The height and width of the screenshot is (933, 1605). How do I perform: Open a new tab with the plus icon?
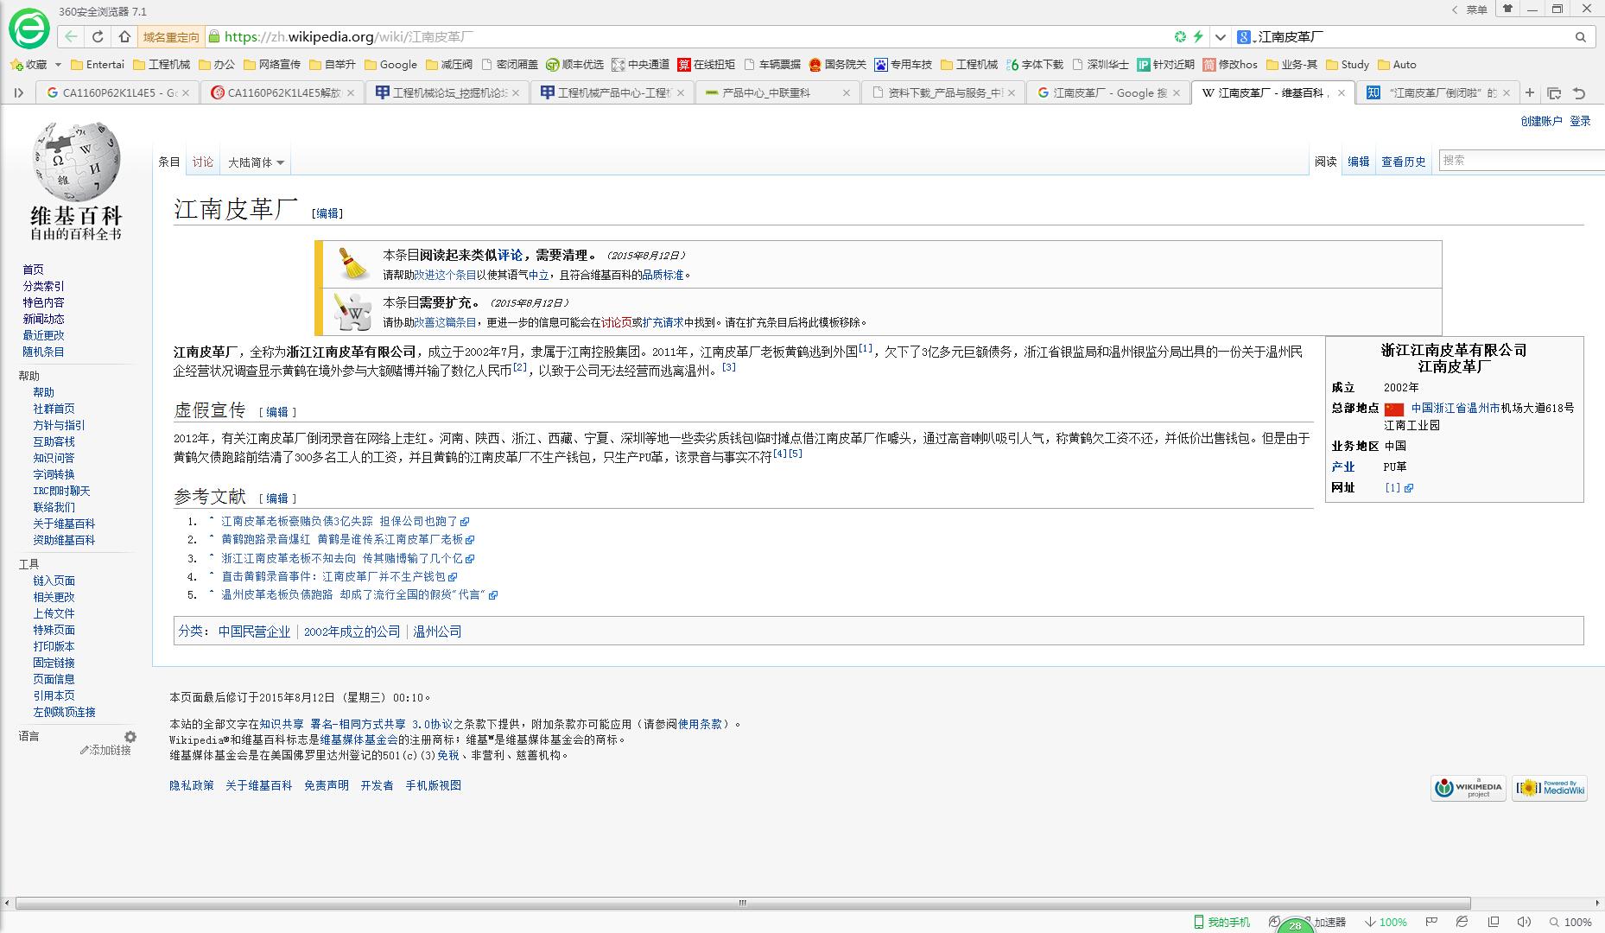[1530, 92]
